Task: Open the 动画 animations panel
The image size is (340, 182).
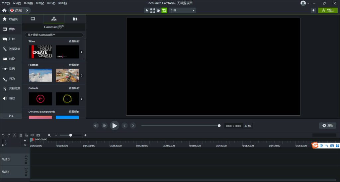Action: click(x=11, y=69)
